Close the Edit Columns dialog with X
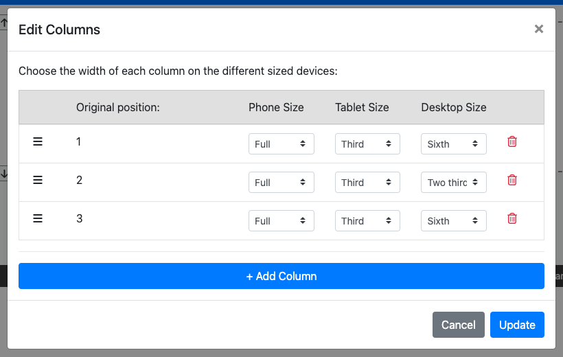 pyautogui.click(x=539, y=29)
